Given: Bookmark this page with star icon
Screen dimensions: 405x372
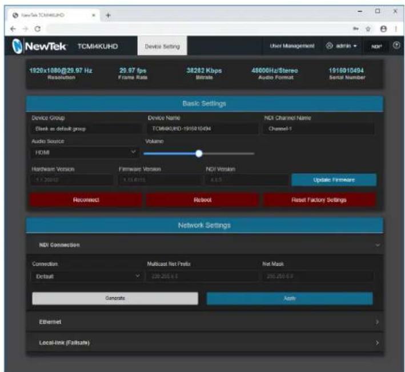Looking at the screenshot, I should point(368,29).
